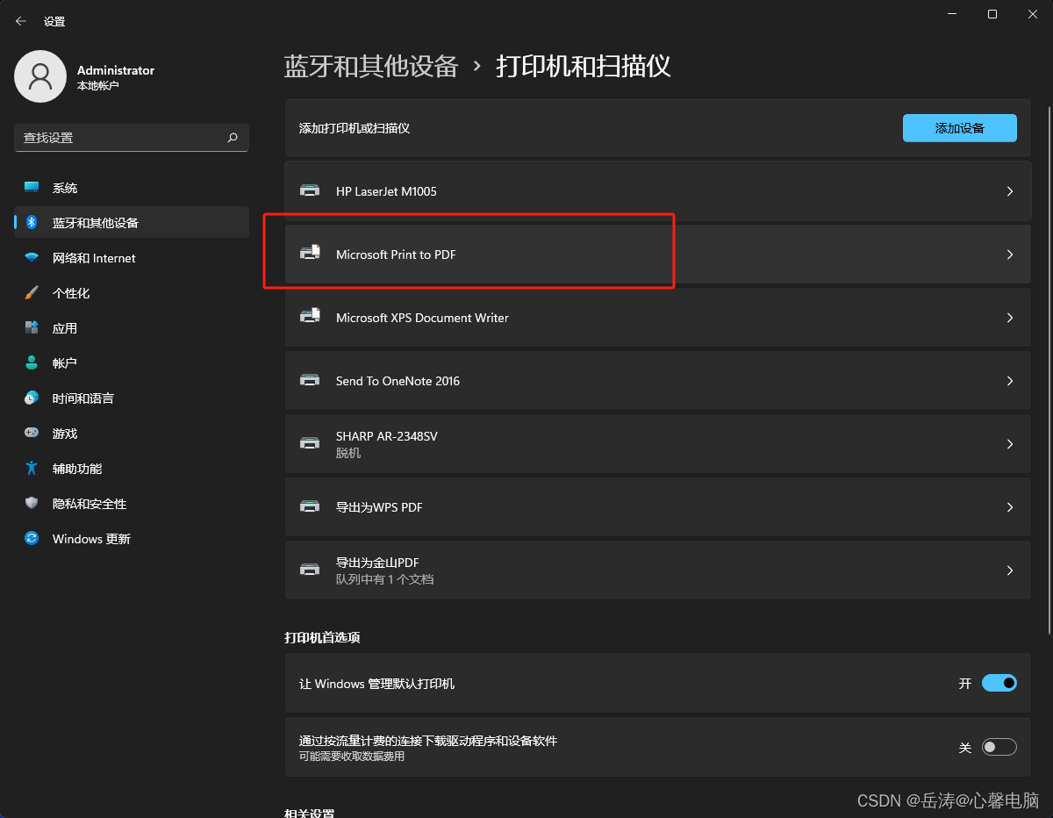Open 帐户 settings category
The image size is (1053, 818).
coord(132,363)
